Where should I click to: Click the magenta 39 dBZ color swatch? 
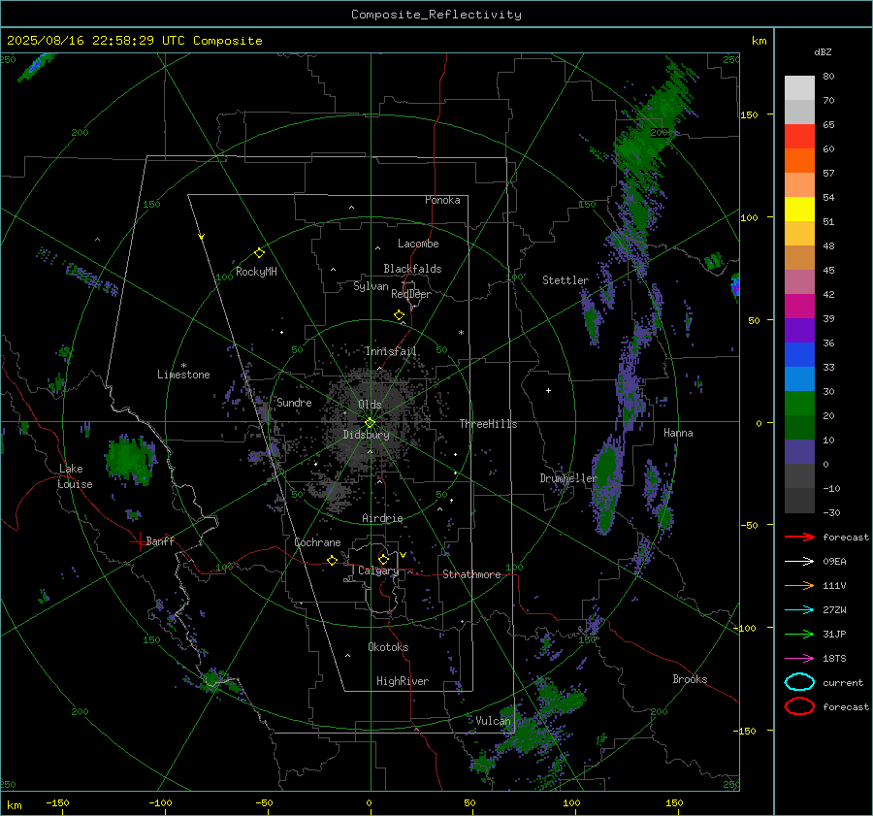point(799,307)
